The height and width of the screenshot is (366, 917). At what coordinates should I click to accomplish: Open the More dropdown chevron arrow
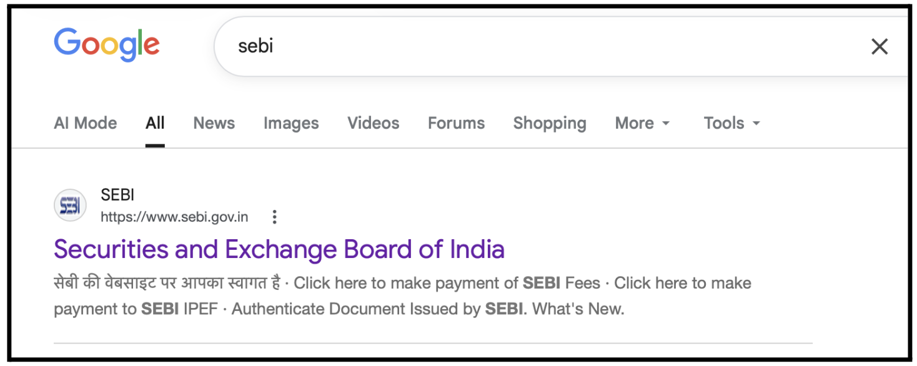pos(666,124)
